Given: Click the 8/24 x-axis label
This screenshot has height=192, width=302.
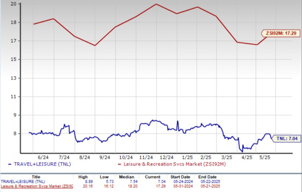Looking at the screenshot, I should (x=85, y=157).
